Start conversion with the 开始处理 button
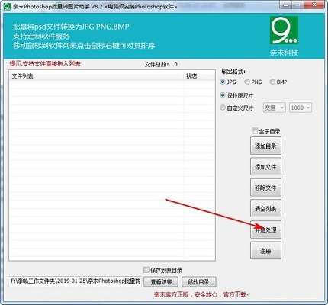 pyautogui.click(x=265, y=230)
